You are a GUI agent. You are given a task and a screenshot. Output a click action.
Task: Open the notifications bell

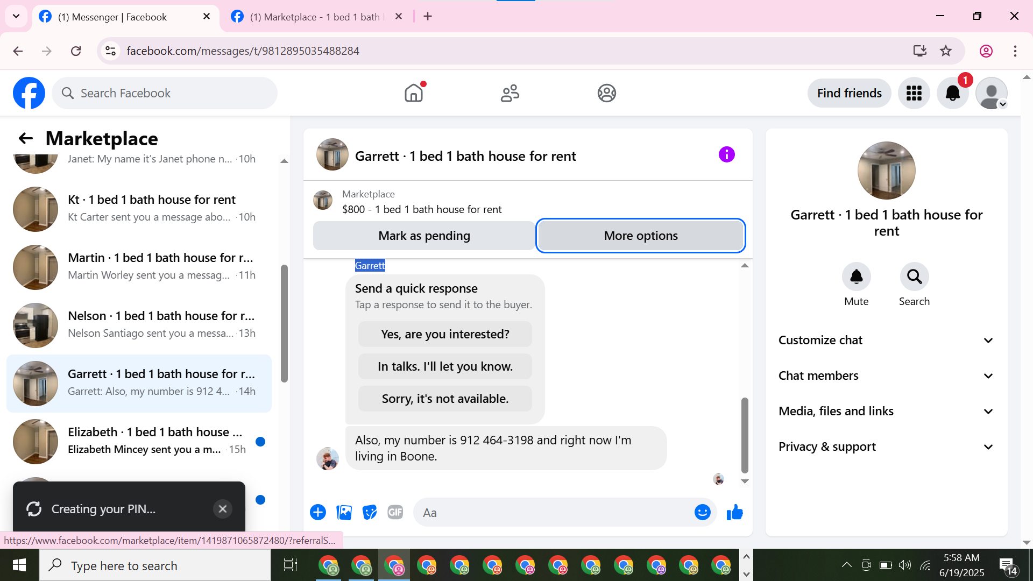[x=953, y=93]
